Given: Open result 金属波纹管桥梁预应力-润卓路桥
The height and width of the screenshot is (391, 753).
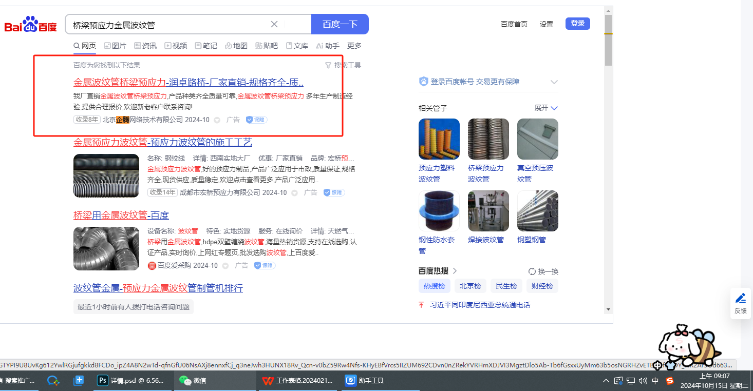Looking at the screenshot, I should click(189, 82).
